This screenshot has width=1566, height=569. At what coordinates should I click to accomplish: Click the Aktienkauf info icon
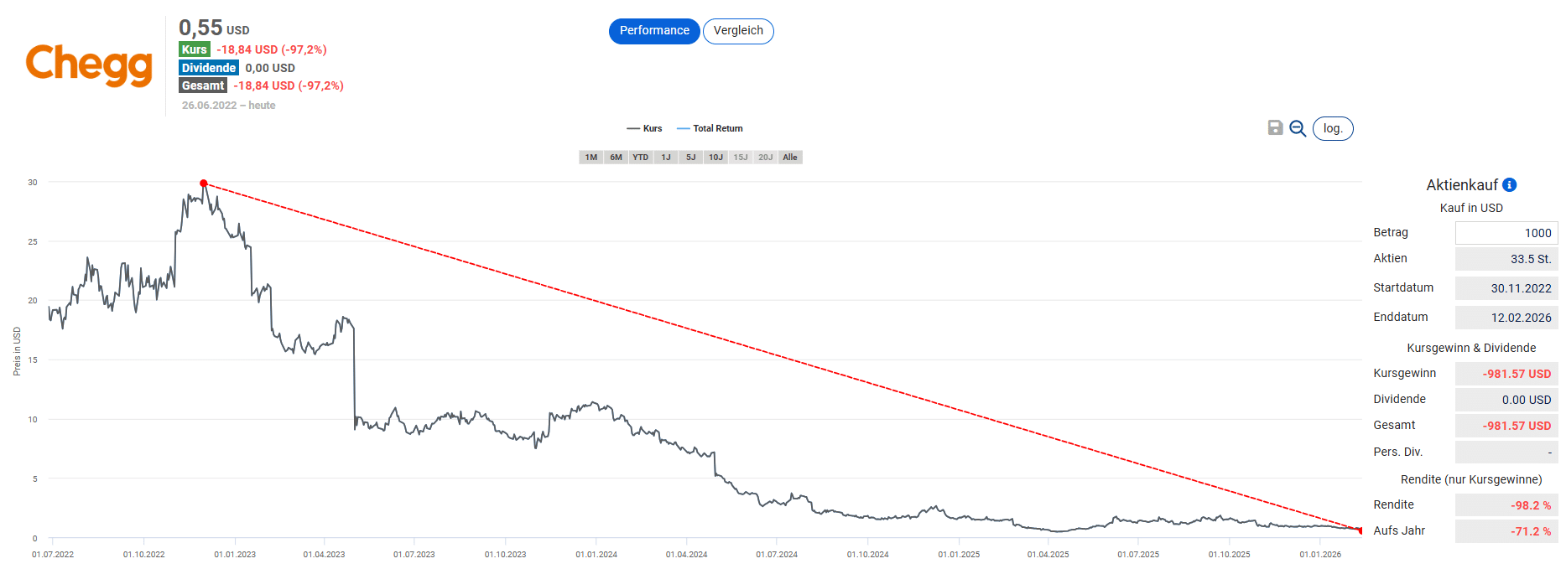(1510, 184)
